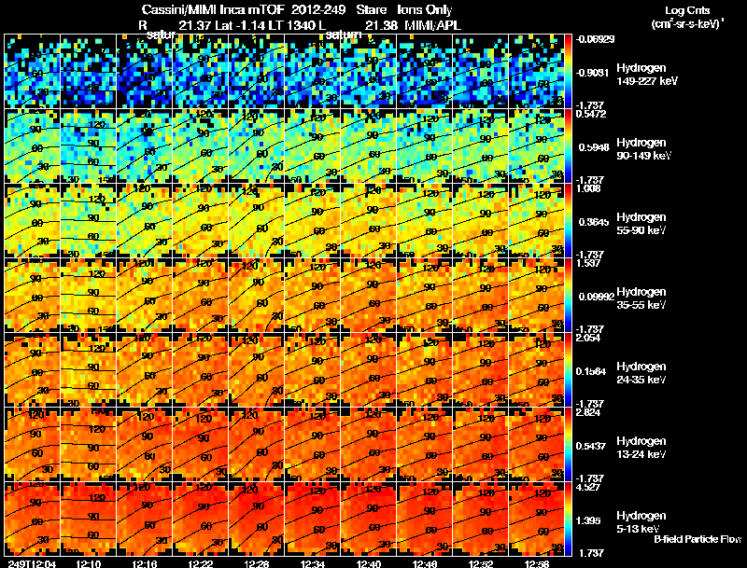Select the 'Hydrogen 13-24 keV' row label
747x568 pixels.
(641, 448)
